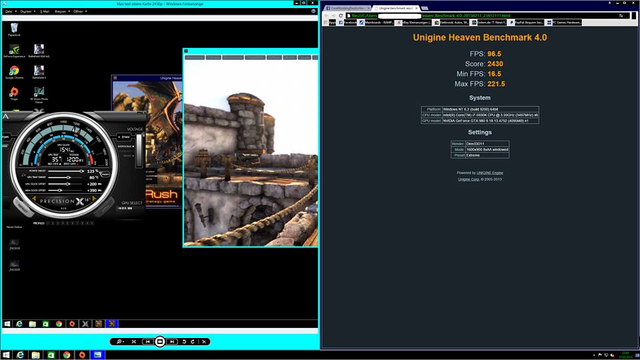Go to next photo in Fotoanzeige
Screen dimensions: 640x360
[x=172, y=341]
